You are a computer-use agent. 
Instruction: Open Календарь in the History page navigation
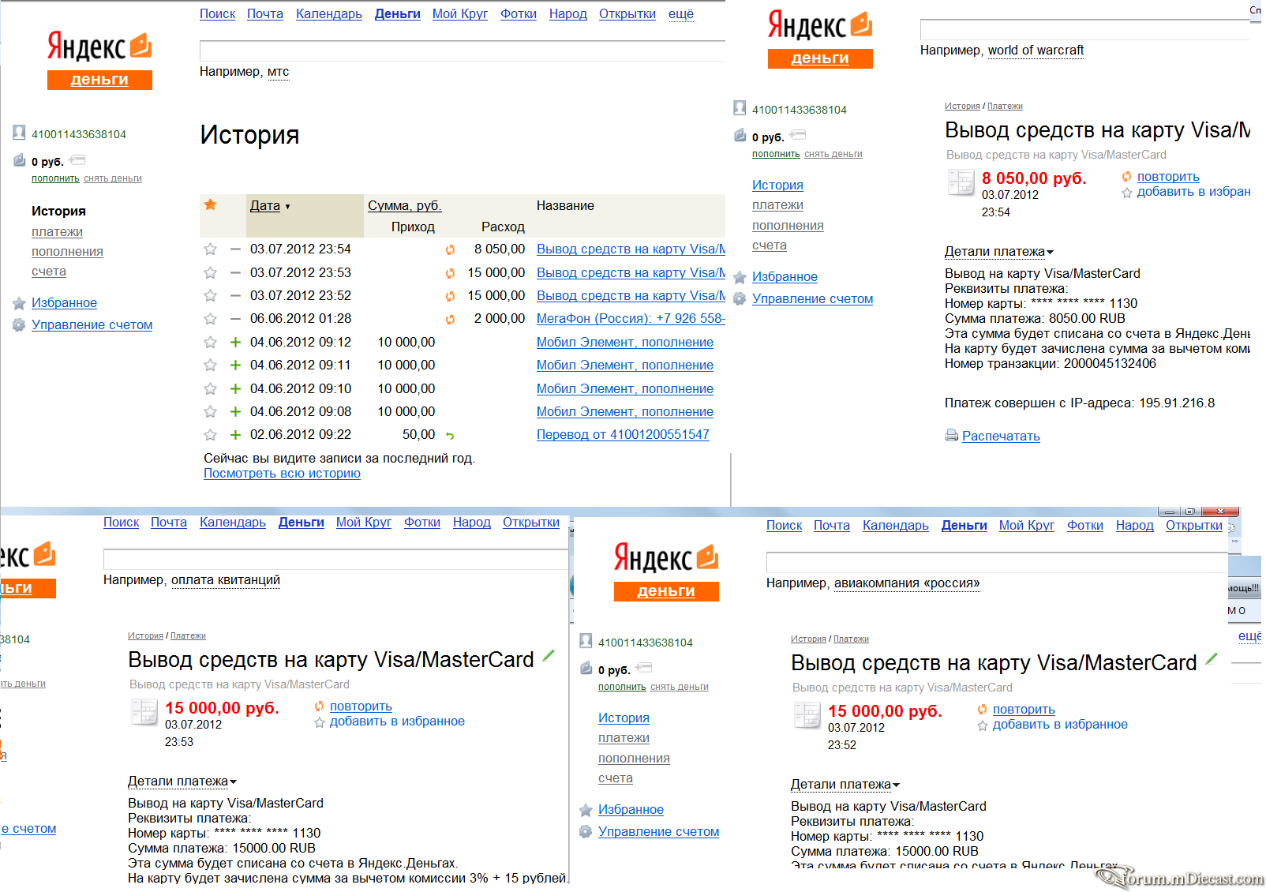pos(329,14)
